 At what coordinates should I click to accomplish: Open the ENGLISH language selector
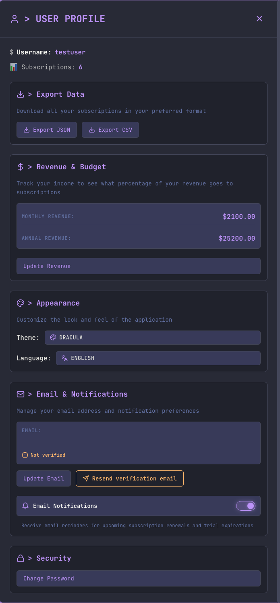click(158, 358)
